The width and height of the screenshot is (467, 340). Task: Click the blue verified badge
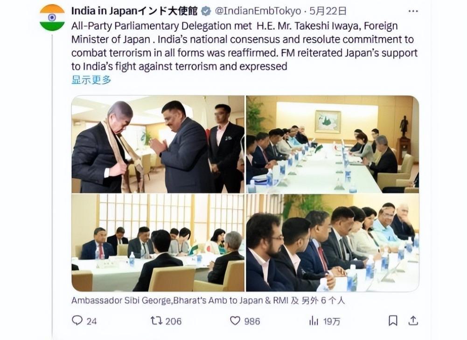[x=206, y=11]
